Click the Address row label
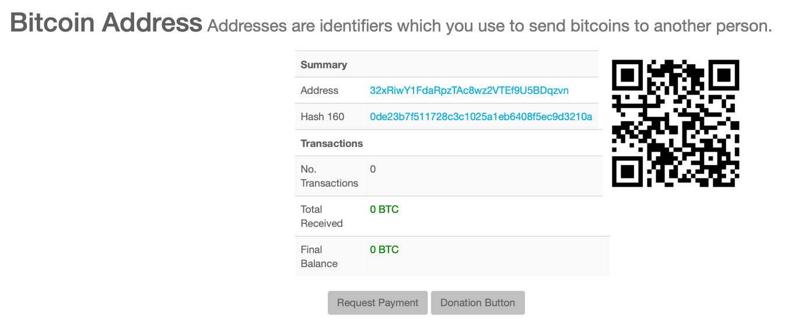This screenshot has height=326, width=788. click(319, 90)
